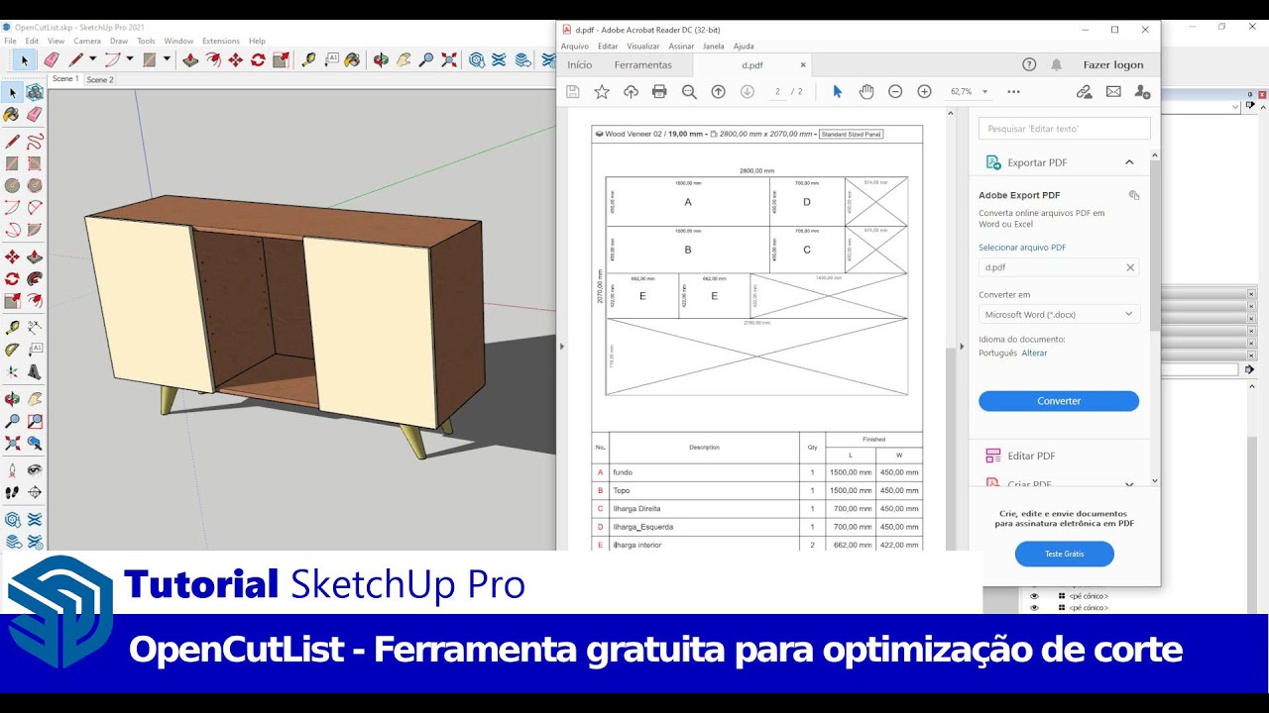
Task: Open the find text magnifier in Acrobat
Action: (689, 91)
